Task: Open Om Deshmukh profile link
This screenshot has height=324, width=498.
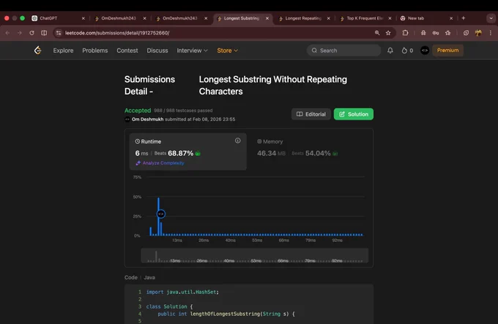Action: (147, 119)
